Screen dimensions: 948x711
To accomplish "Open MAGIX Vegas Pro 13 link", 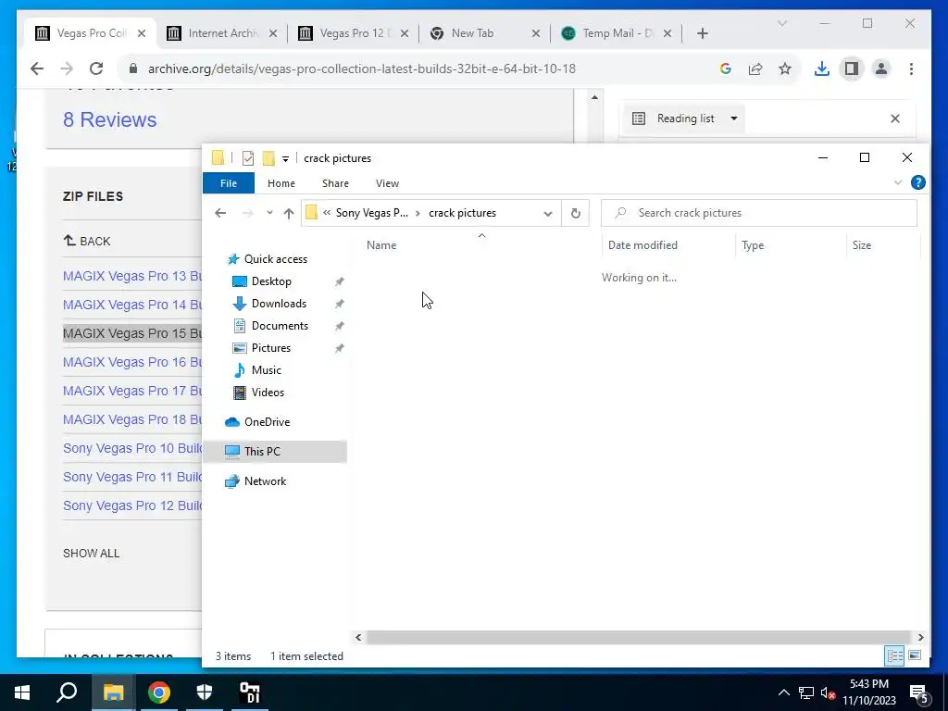I will (132, 276).
